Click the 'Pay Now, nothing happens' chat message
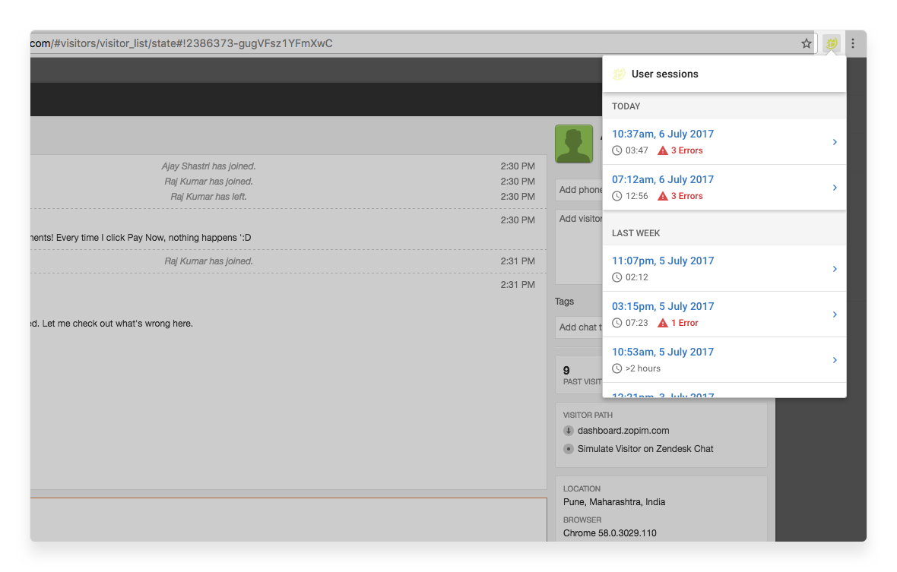This screenshot has width=897, height=572. click(141, 238)
